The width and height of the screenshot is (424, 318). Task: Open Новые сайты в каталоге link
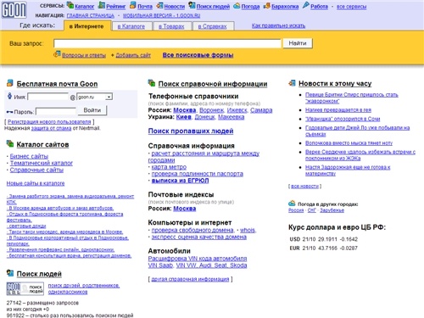(x=36, y=183)
